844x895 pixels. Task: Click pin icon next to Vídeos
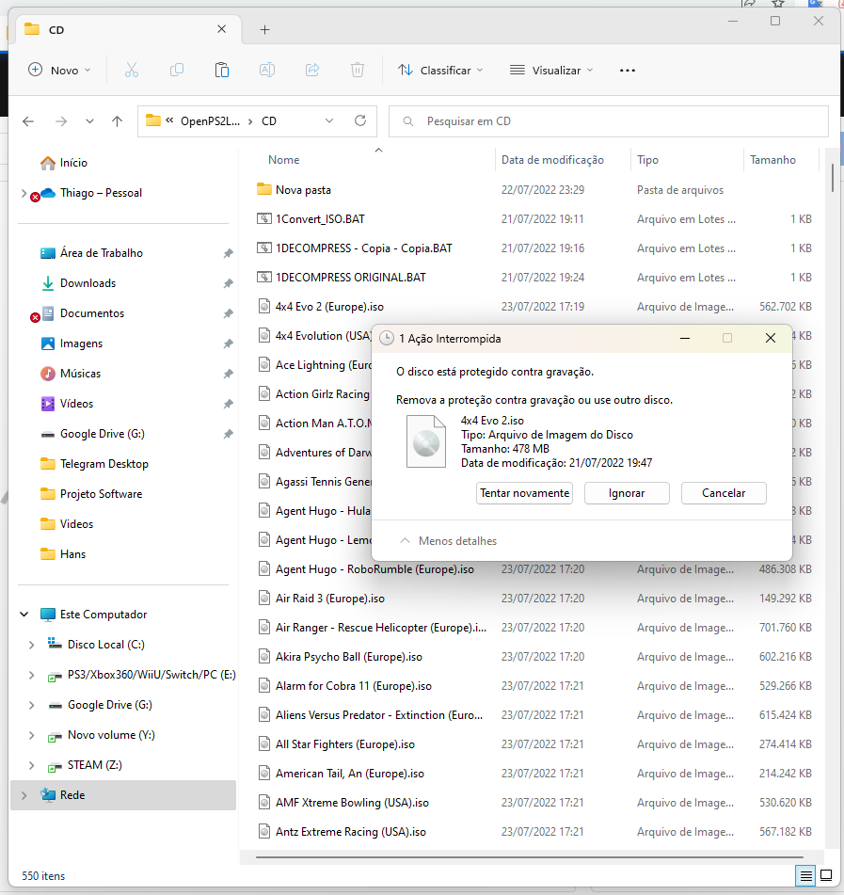pyautogui.click(x=229, y=404)
